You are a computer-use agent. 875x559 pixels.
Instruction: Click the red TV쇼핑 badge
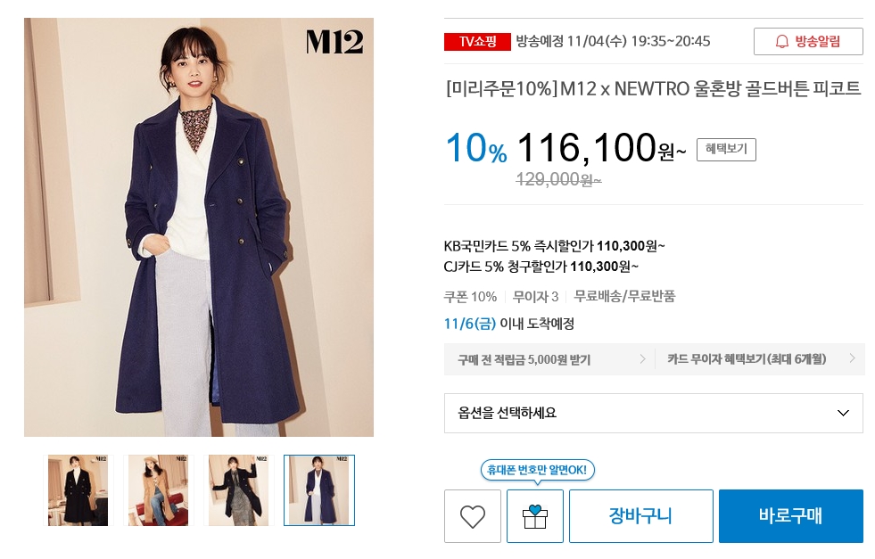pos(477,42)
